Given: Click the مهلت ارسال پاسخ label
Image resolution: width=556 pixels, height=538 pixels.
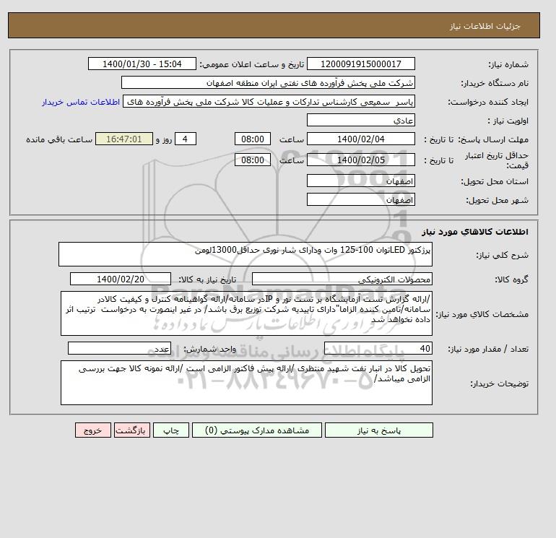Looking at the screenshot, I should point(494,139).
